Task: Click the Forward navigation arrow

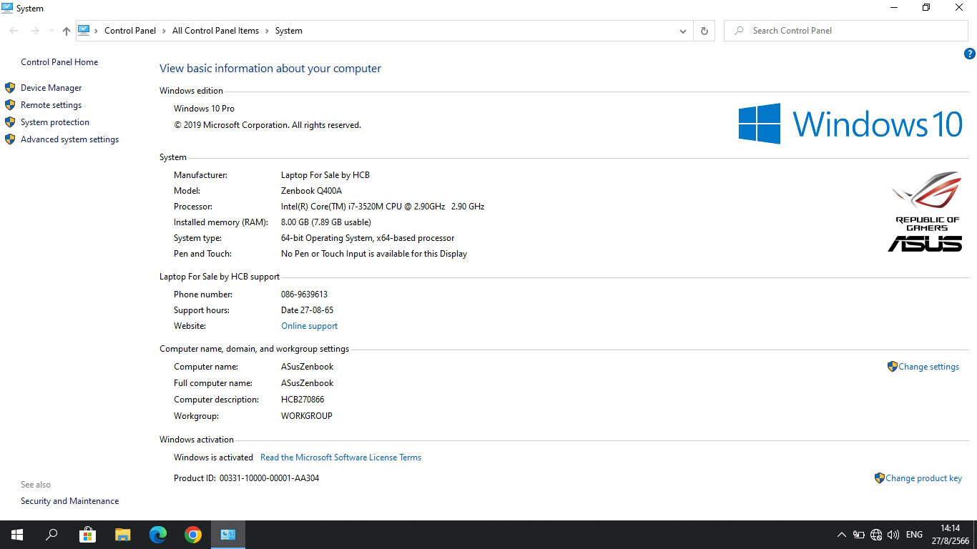Action: pyautogui.click(x=34, y=31)
